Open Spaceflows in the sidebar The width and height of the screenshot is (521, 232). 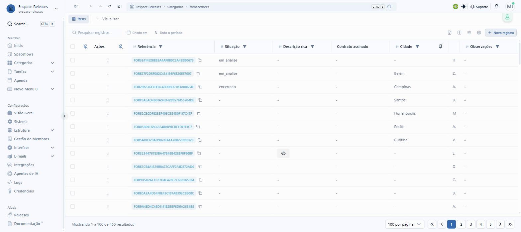coord(24,54)
